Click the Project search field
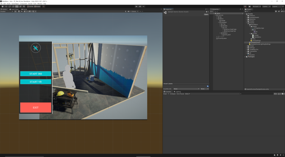Screen dimensions: 285x157 [x=262, y=11]
